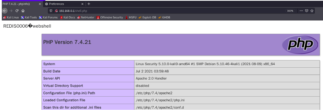The width and height of the screenshot is (323, 110).
Task: Open Kali Tools bookmark
Action: (29, 18)
